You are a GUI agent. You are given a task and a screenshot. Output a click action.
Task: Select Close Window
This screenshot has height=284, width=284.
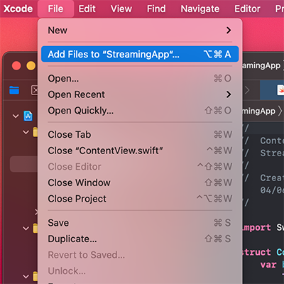[x=140, y=182]
